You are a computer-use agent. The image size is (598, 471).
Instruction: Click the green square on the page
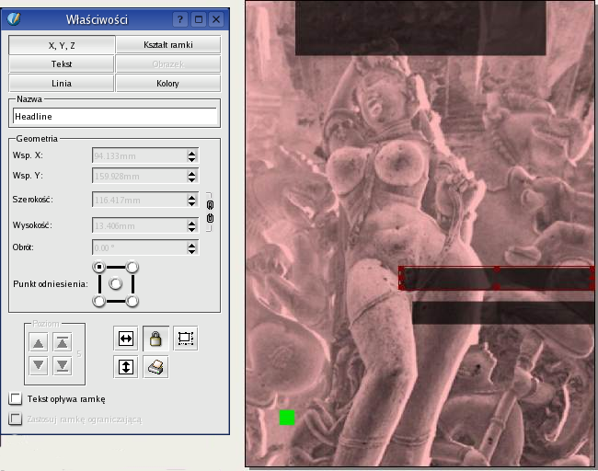pos(287,418)
